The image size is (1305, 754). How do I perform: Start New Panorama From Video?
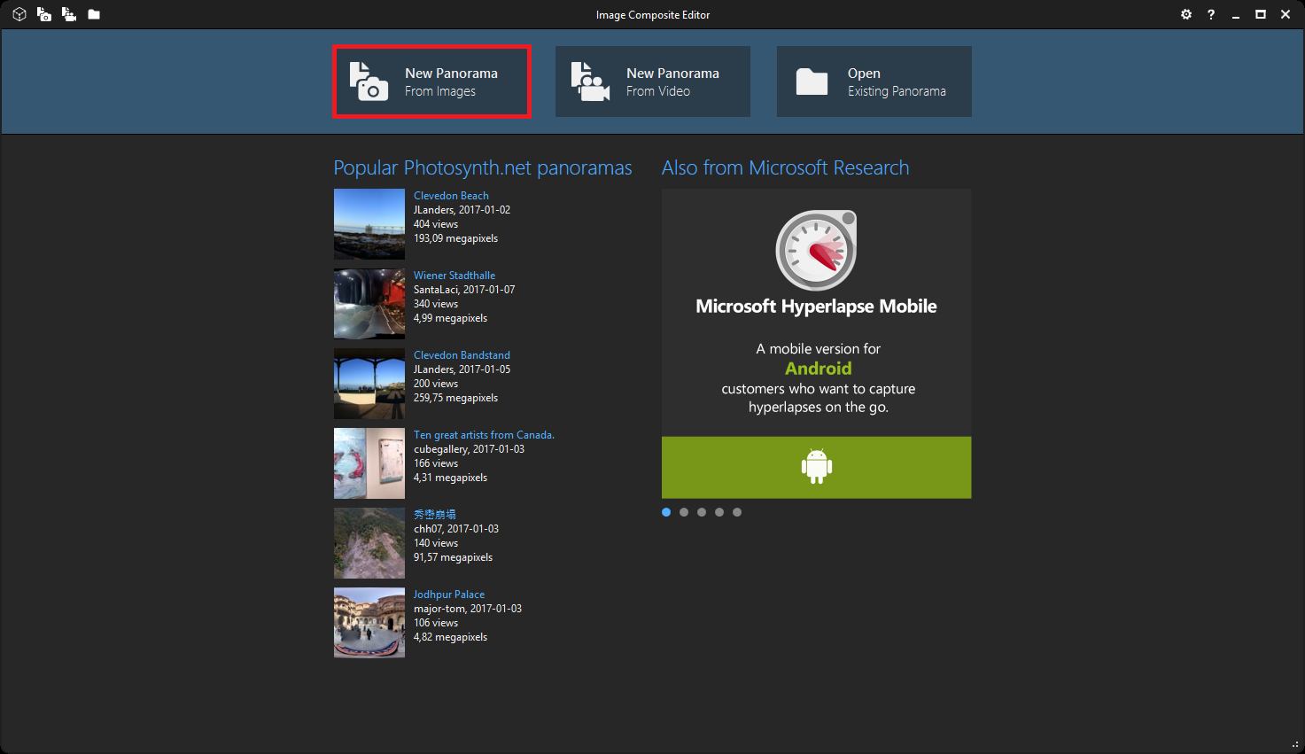click(x=653, y=82)
